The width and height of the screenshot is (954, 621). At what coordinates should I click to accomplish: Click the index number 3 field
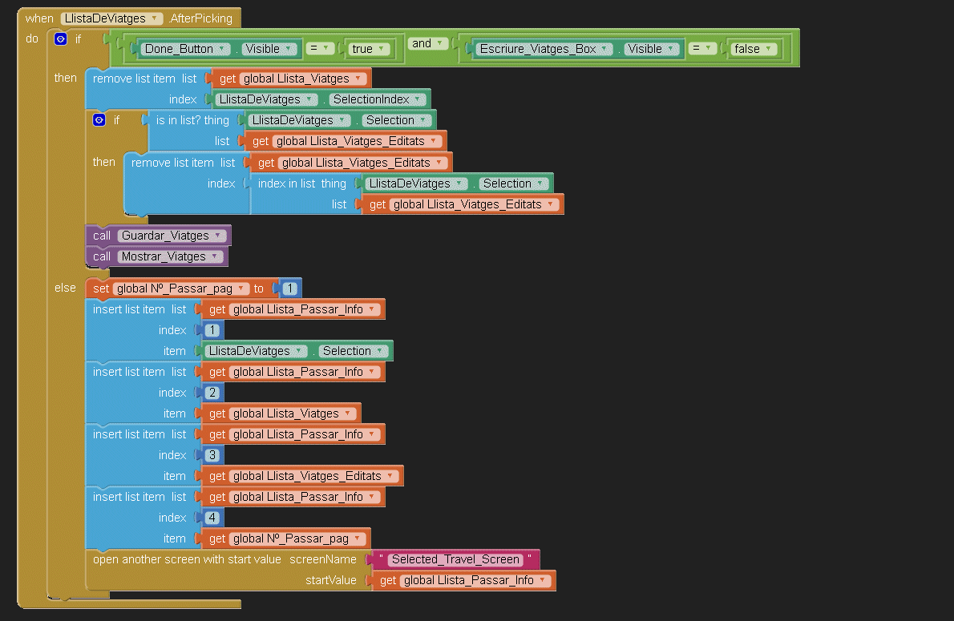212,455
